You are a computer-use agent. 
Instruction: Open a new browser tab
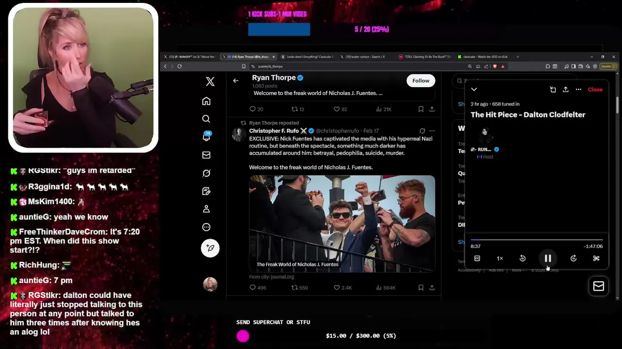[518, 57]
